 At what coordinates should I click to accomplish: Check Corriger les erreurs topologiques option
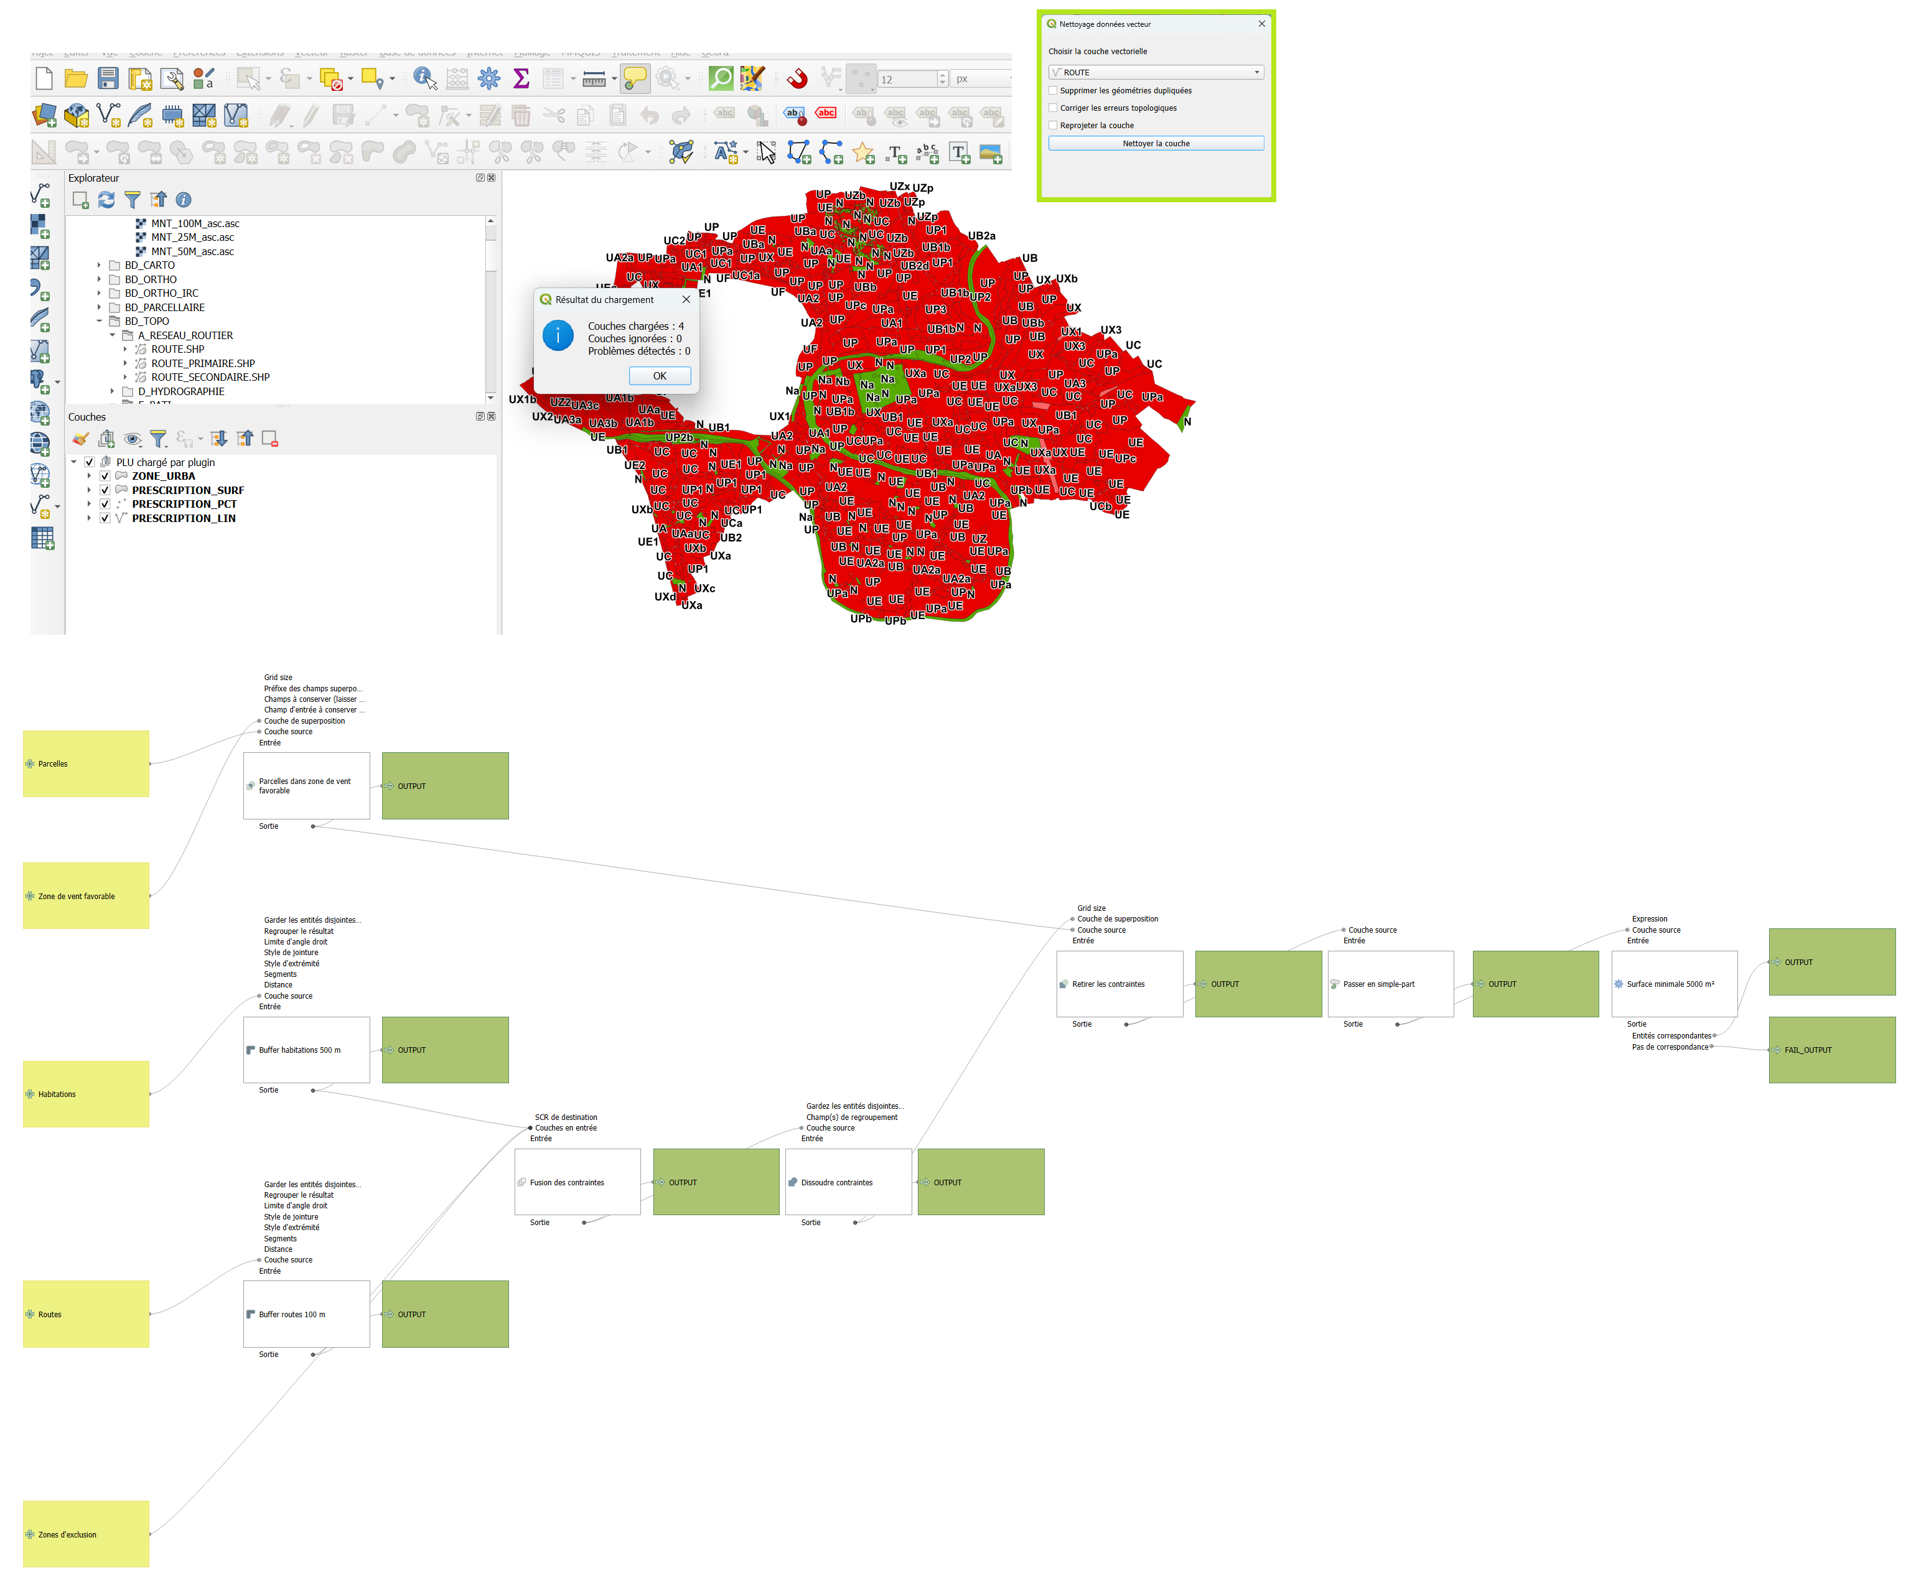pyautogui.click(x=1053, y=108)
